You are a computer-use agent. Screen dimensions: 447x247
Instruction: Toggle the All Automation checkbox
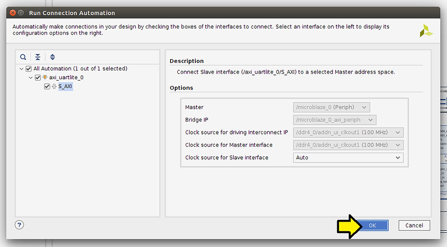coord(29,69)
